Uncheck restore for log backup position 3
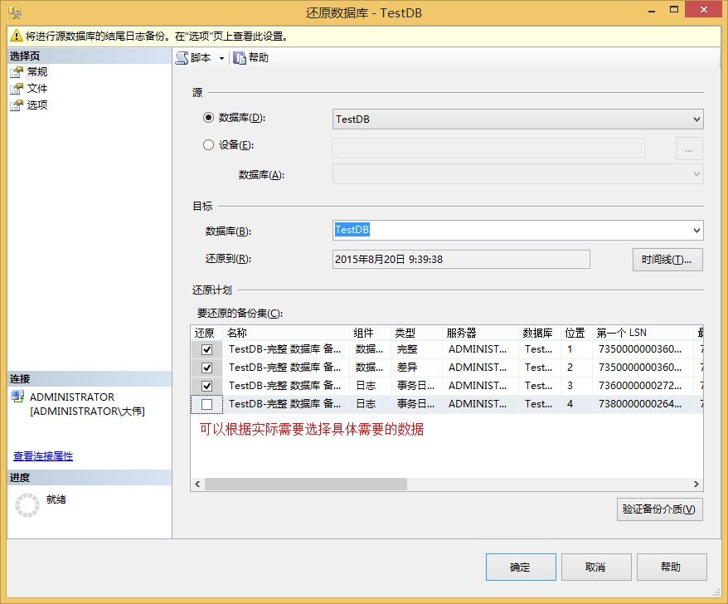Screen dimensions: 728x604 [x=207, y=386]
